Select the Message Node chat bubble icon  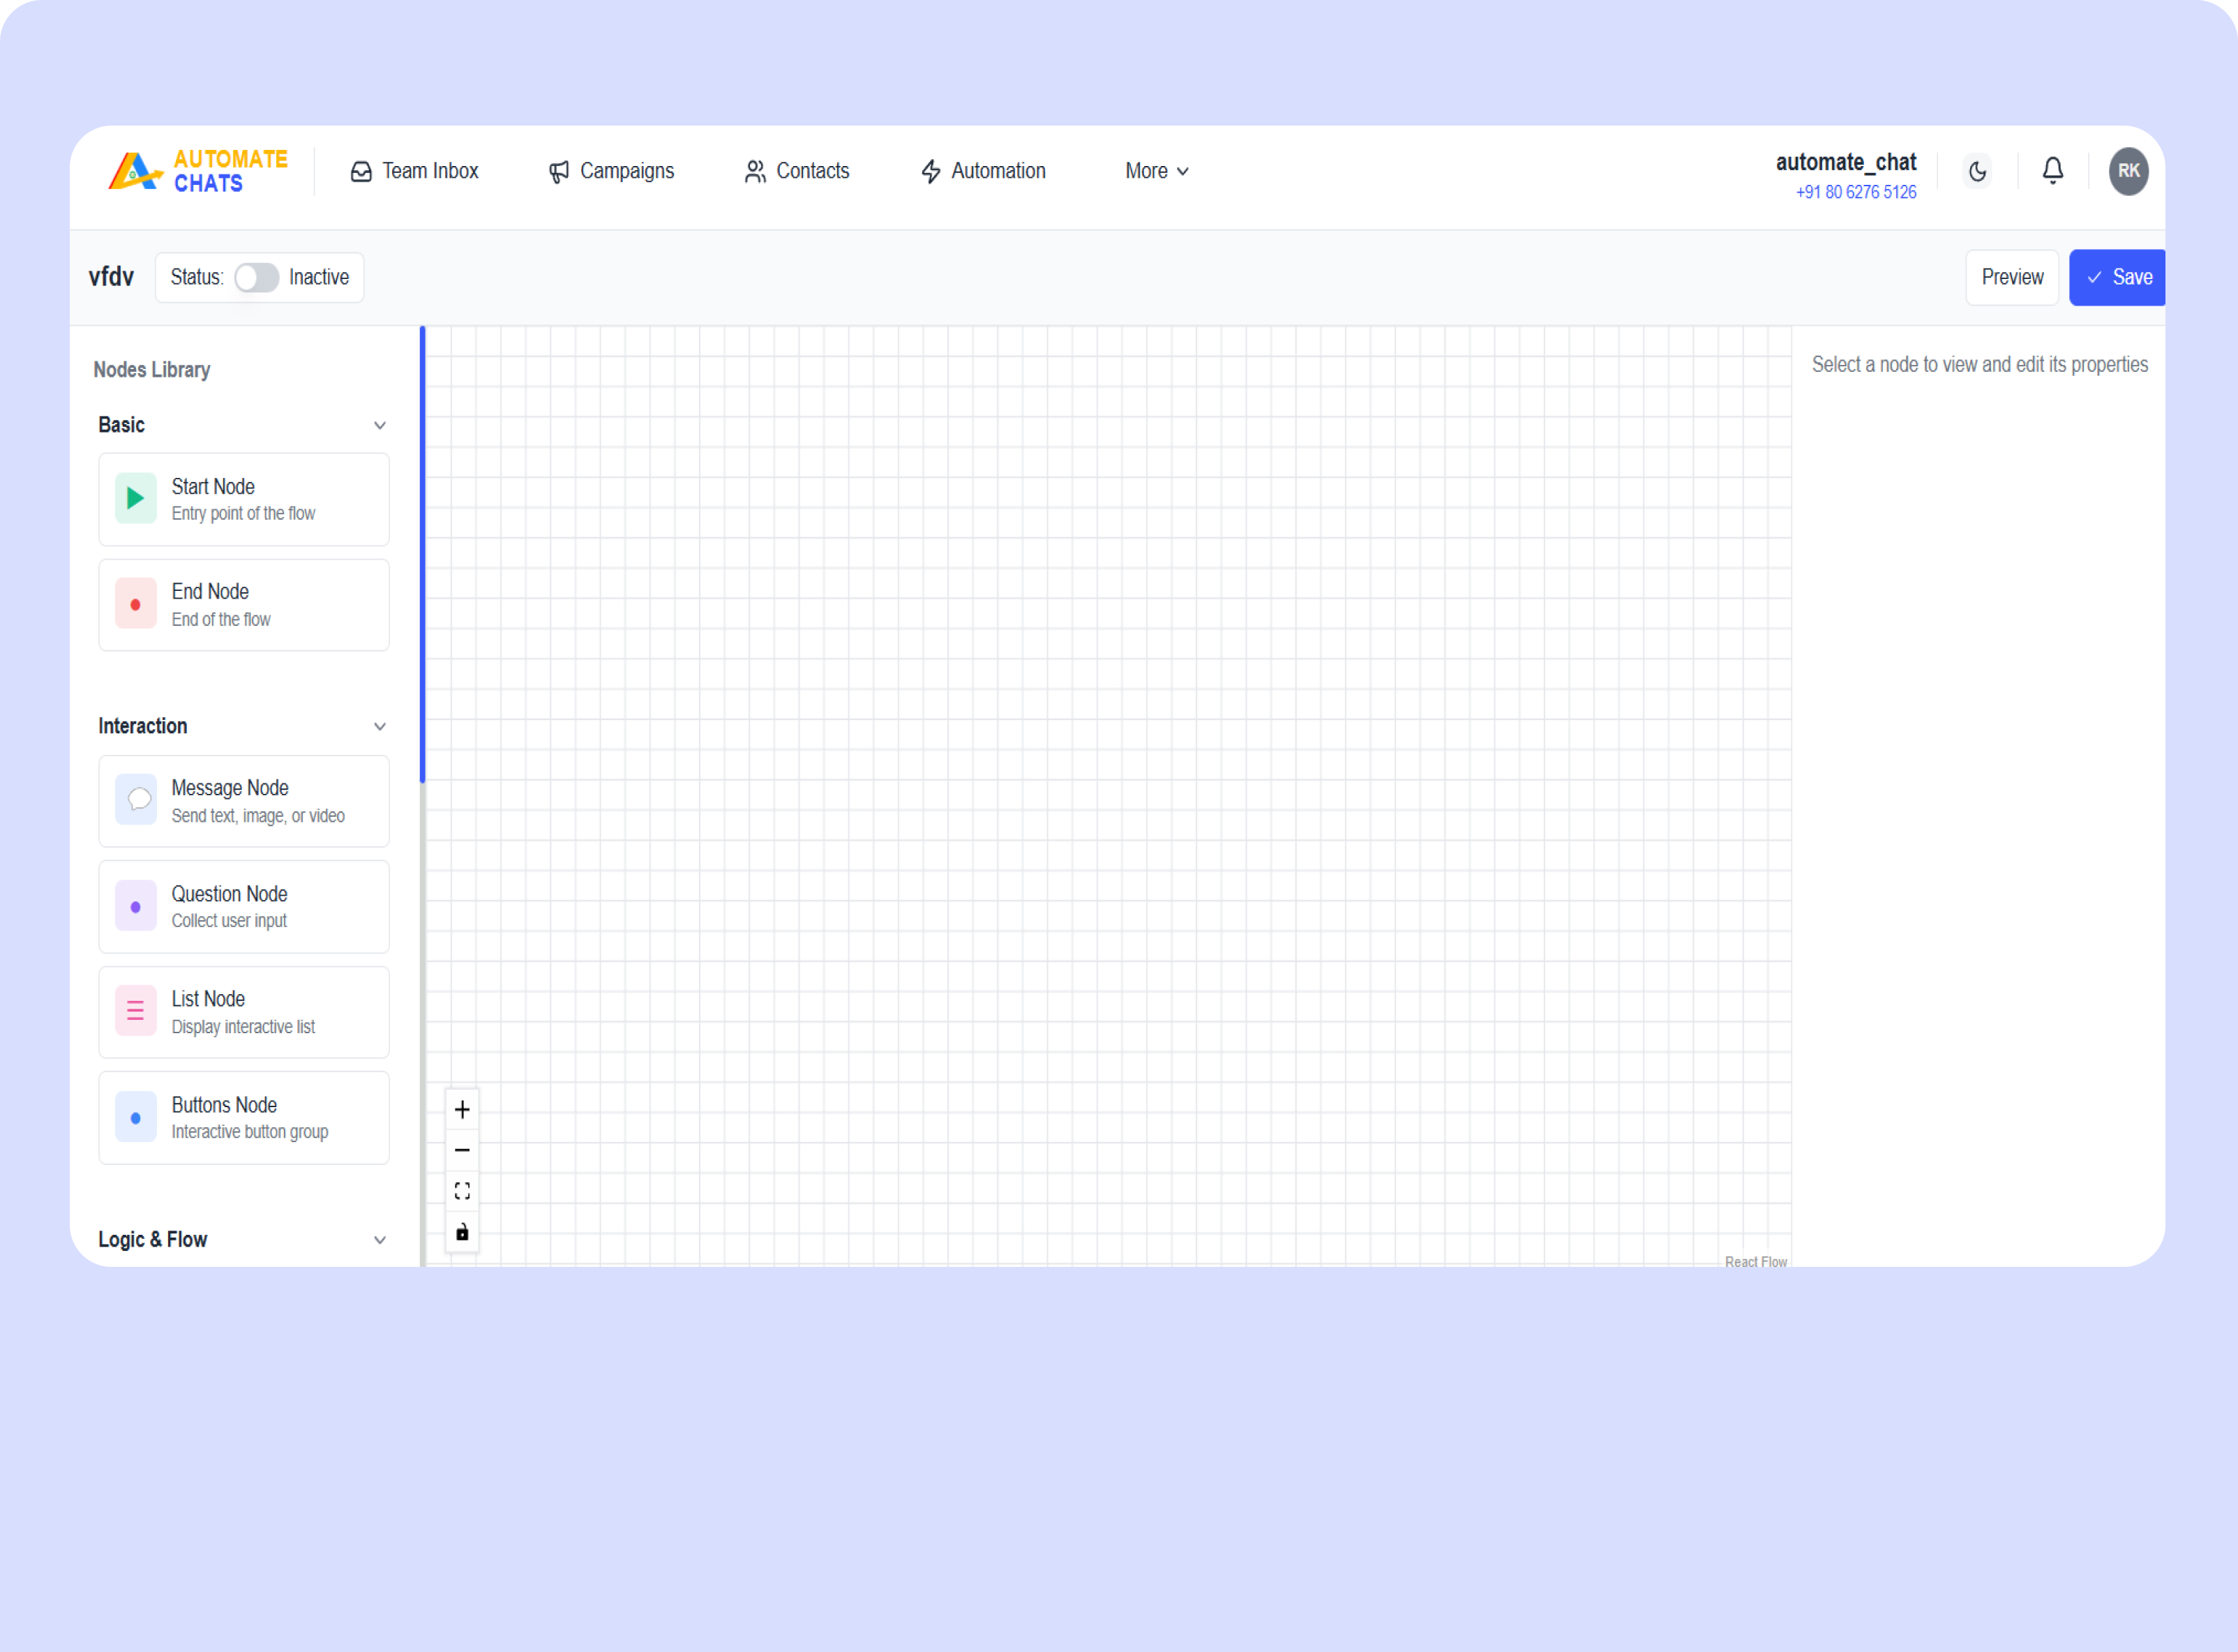tap(138, 799)
